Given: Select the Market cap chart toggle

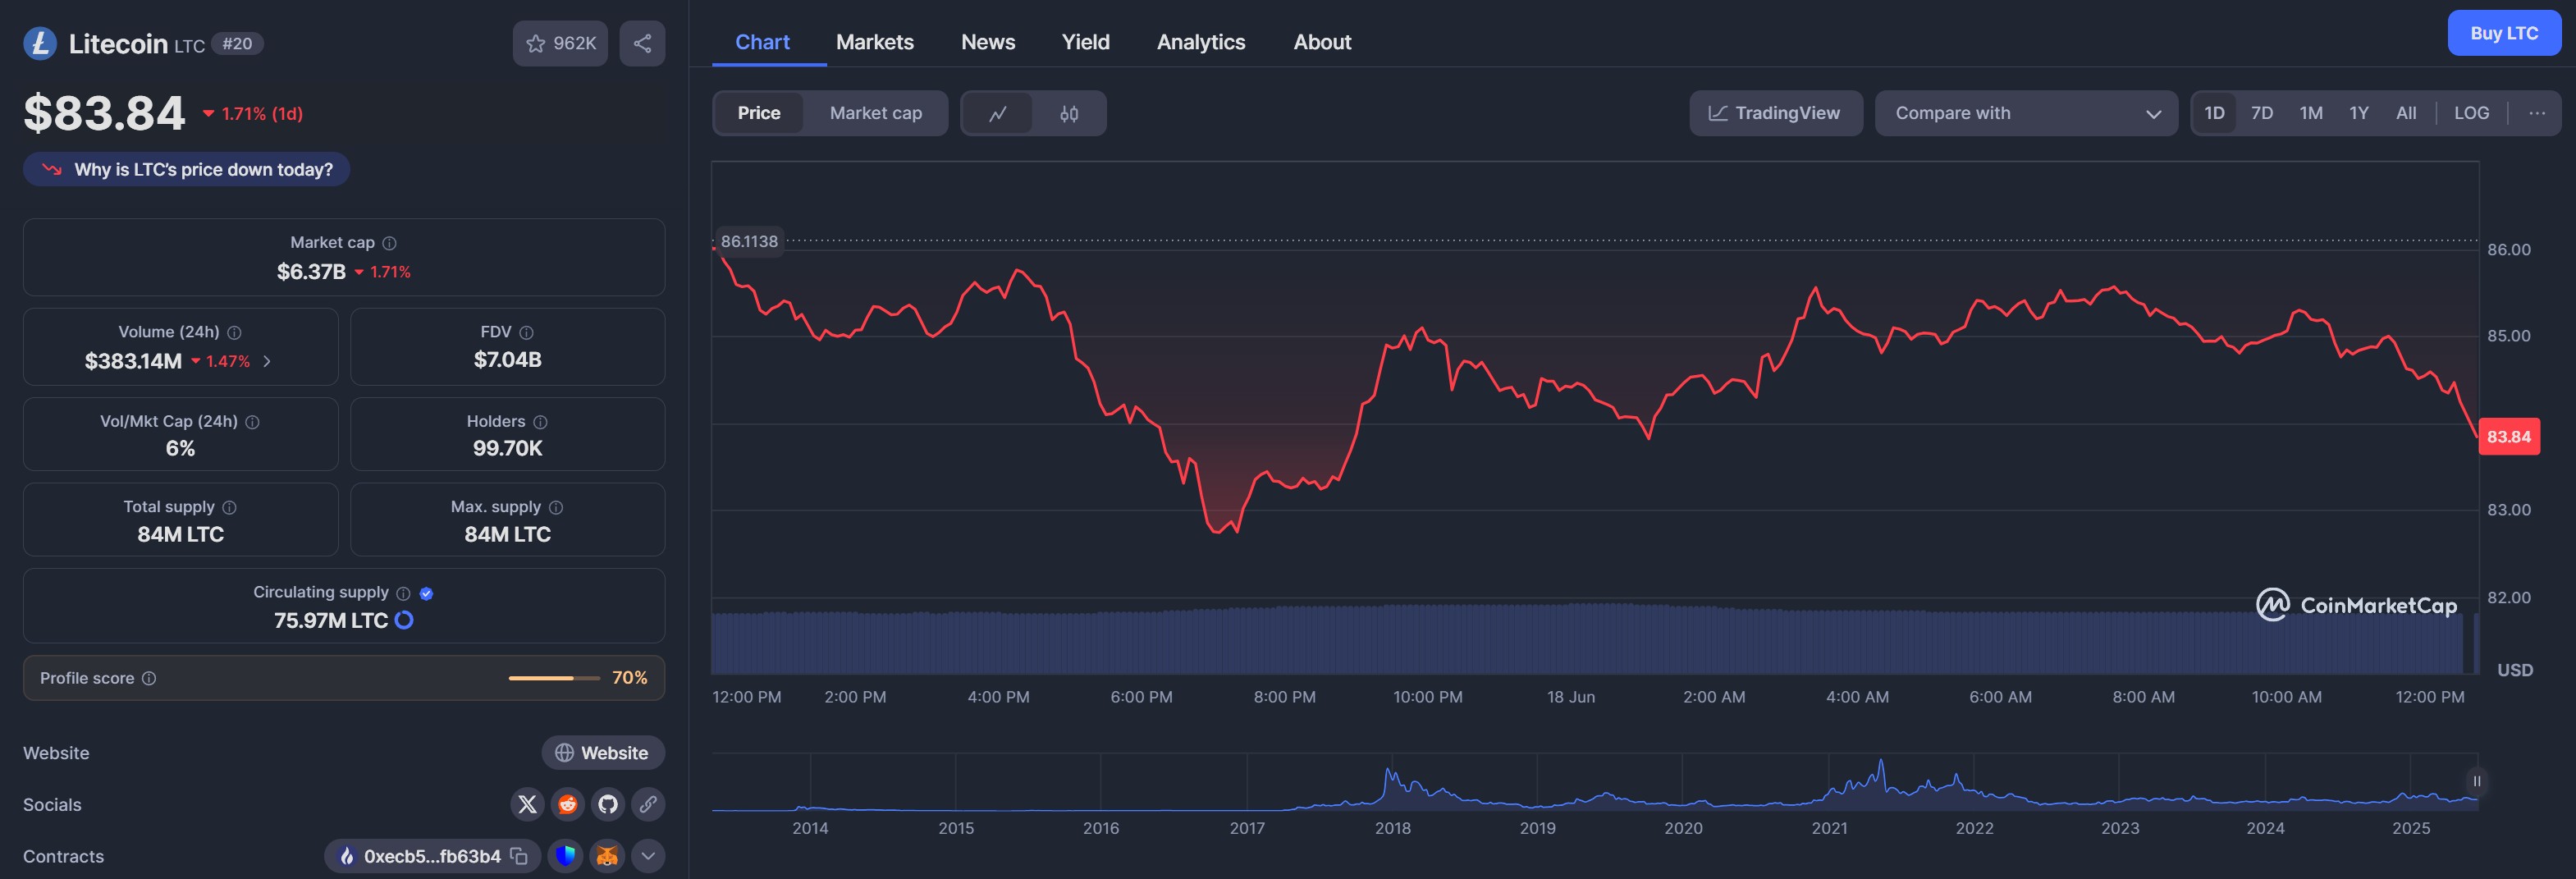Looking at the screenshot, I should point(876,113).
